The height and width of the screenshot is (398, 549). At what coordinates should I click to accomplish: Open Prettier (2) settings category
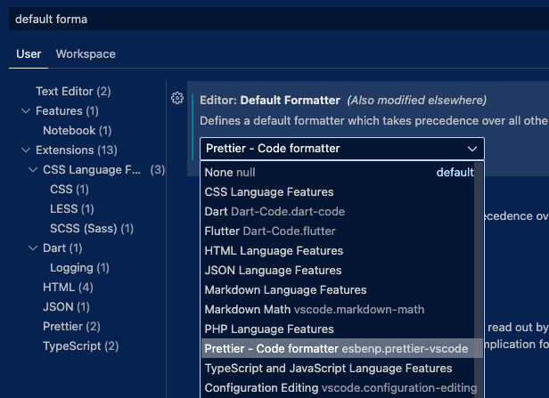coord(71,326)
